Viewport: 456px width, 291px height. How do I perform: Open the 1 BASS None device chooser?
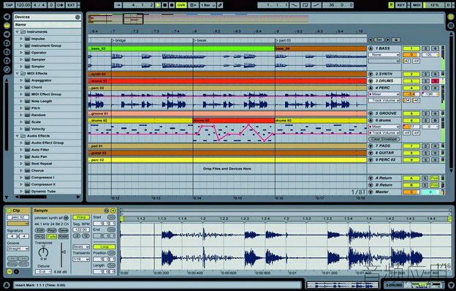(x=384, y=55)
